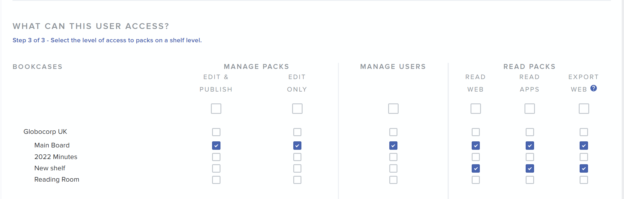Select the Globocorp UK bookcase label

(45, 132)
